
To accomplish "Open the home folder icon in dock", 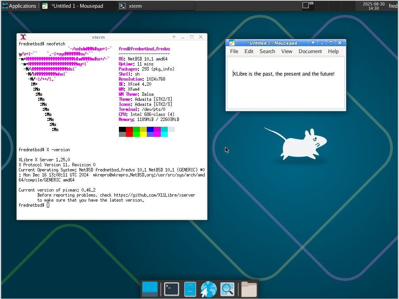I will (x=249, y=289).
